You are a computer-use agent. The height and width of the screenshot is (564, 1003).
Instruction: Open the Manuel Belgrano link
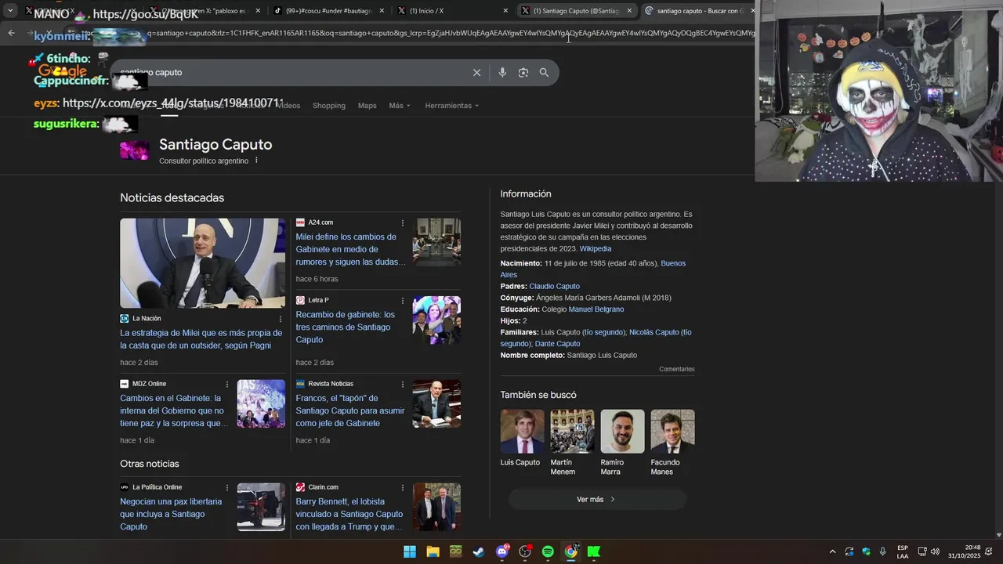(x=596, y=309)
